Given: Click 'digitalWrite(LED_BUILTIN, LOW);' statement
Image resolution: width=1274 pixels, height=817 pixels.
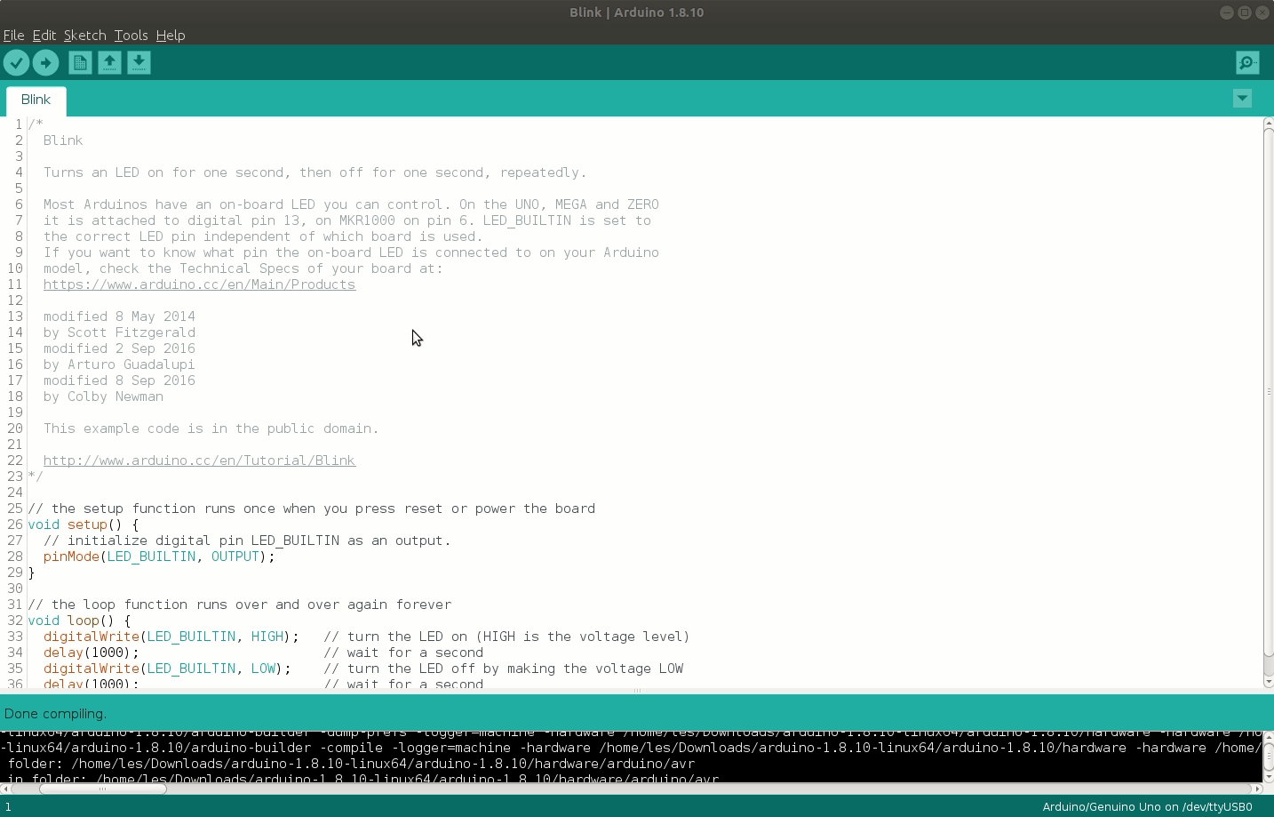Looking at the screenshot, I should pyautogui.click(x=167, y=669).
